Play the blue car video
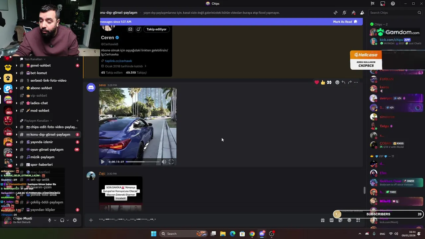425x239 pixels. [x=103, y=162]
